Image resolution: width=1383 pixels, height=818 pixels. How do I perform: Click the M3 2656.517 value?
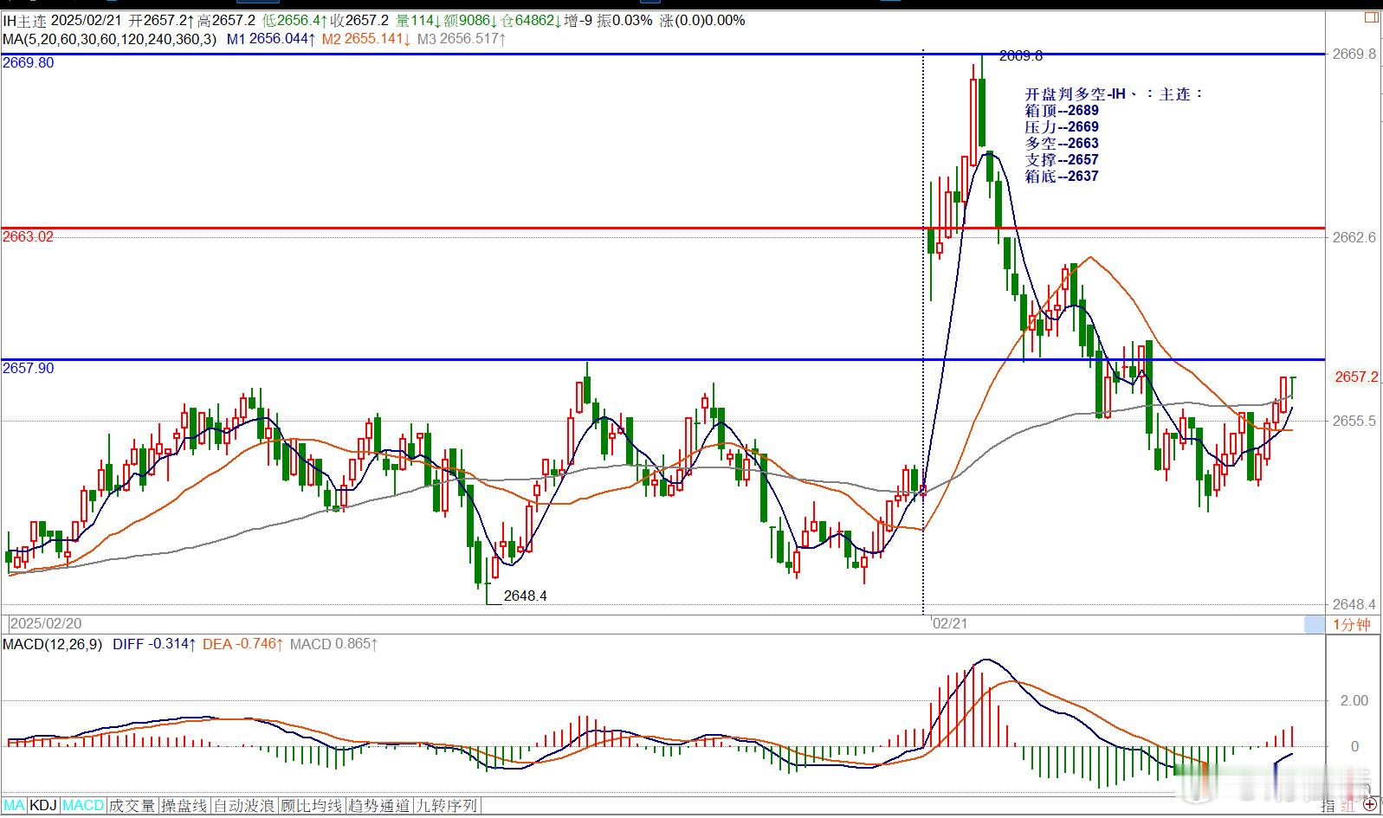[462, 39]
